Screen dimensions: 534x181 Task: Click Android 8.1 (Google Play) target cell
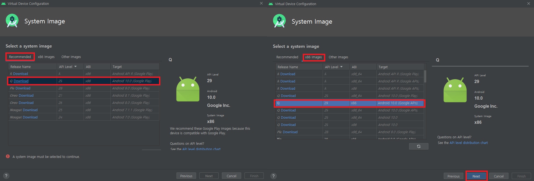point(135,96)
